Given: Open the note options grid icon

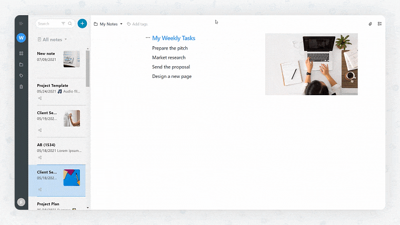Looking at the screenshot, I should pyautogui.click(x=379, y=24).
